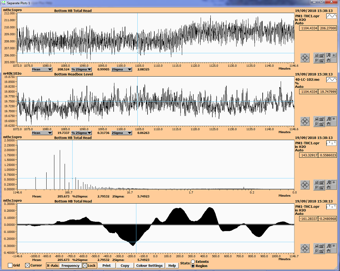340x271 pixels.
Task: Open the % 2Sigma dropdown under top plot
Action: (x=82, y=70)
